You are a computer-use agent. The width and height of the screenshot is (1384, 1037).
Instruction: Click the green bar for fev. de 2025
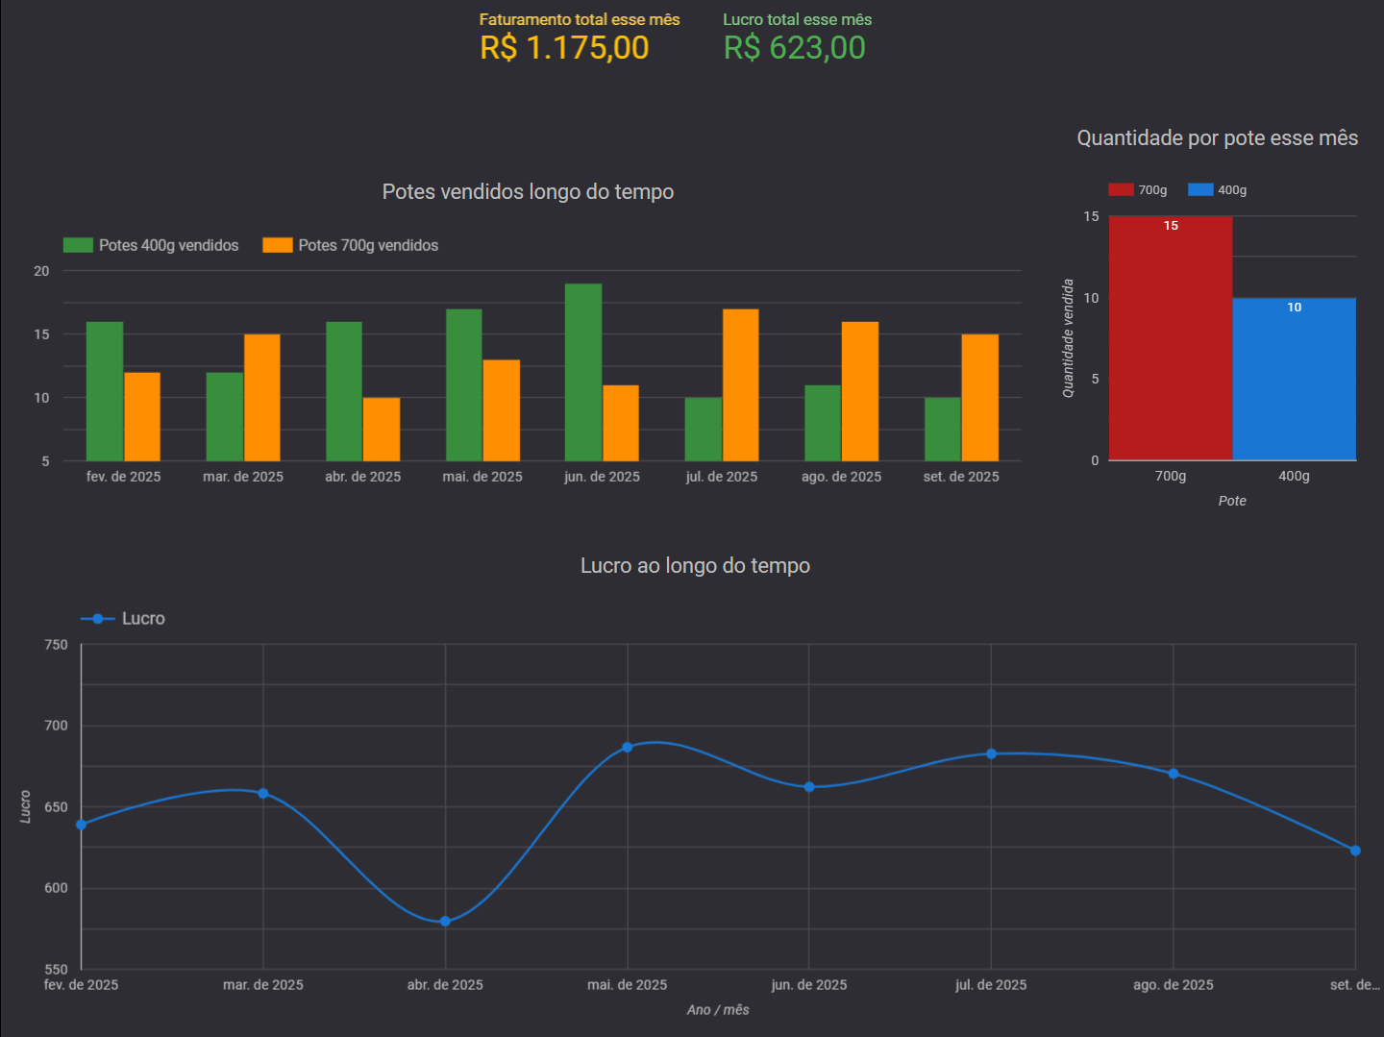coord(105,391)
